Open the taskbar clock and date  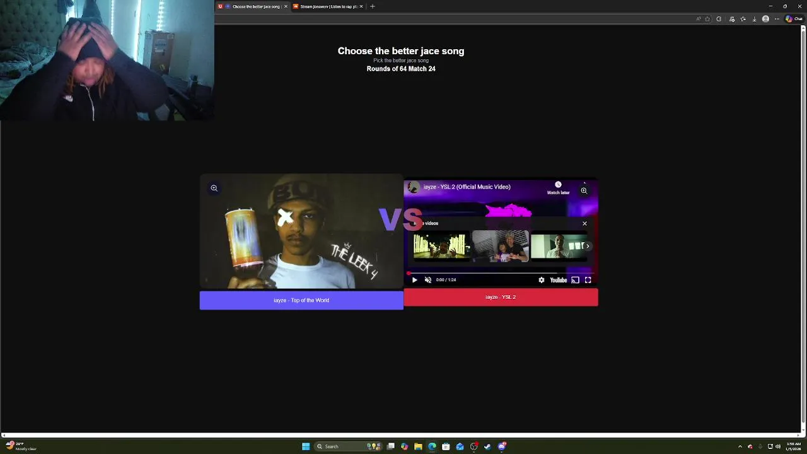coord(794,446)
